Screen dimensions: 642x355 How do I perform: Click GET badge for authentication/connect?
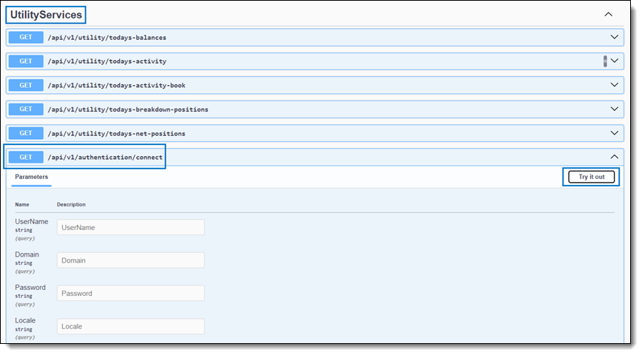26,157
